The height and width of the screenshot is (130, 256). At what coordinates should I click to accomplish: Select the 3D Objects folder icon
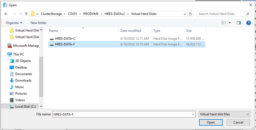tap(12, 61)
